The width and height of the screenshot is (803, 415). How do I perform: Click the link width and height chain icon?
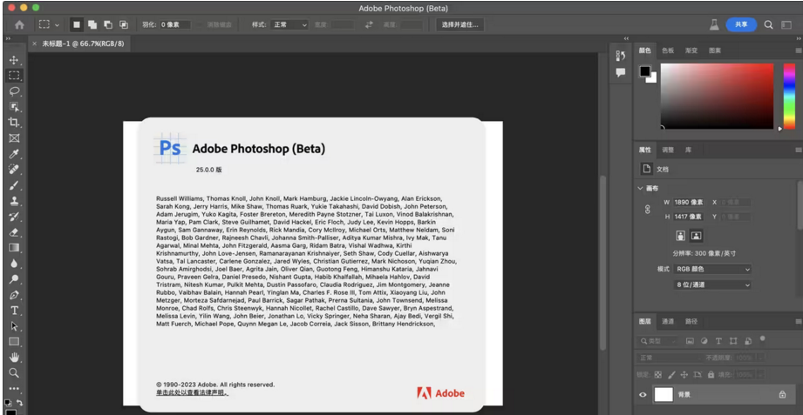click(x=647, y=209)
